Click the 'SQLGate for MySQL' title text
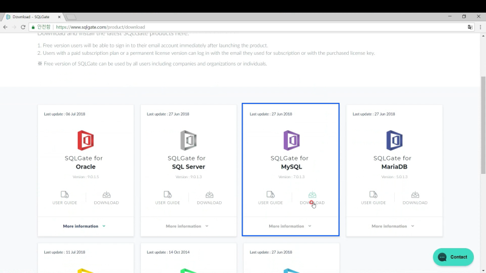The image size is (486, 273). click(x=290, y=162)
